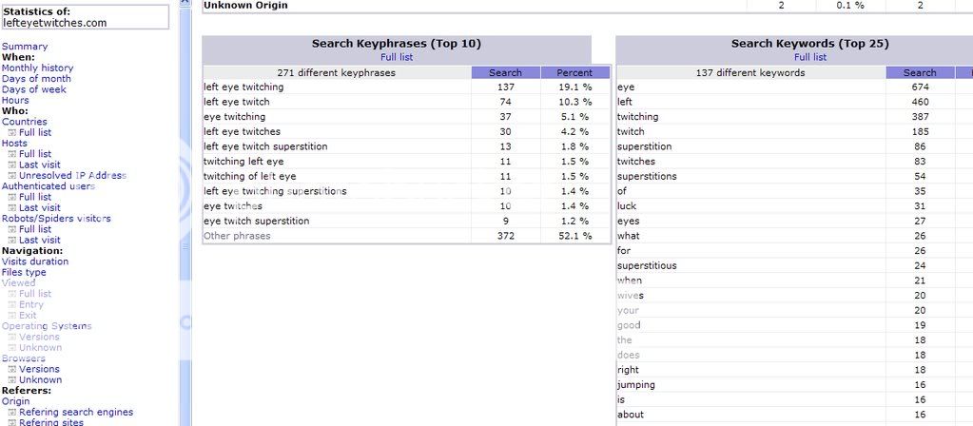The image size is (973, 426).
Task: Click the icon next to Unresolved IP Address
Action: pos(11,176)
